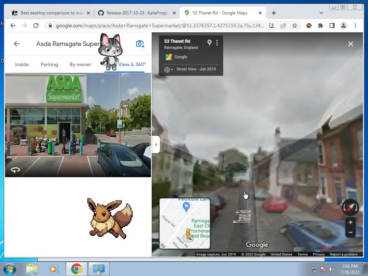Click the Google contributor link
Screen dimensions: 368x276
pyautogui.click(x=181, y=57)
